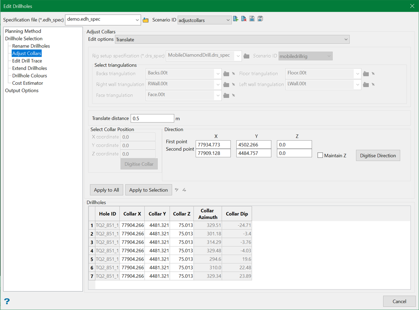Open the help question mark icon
Viewport: 419px width, 310px height.
tap(7, 301)
